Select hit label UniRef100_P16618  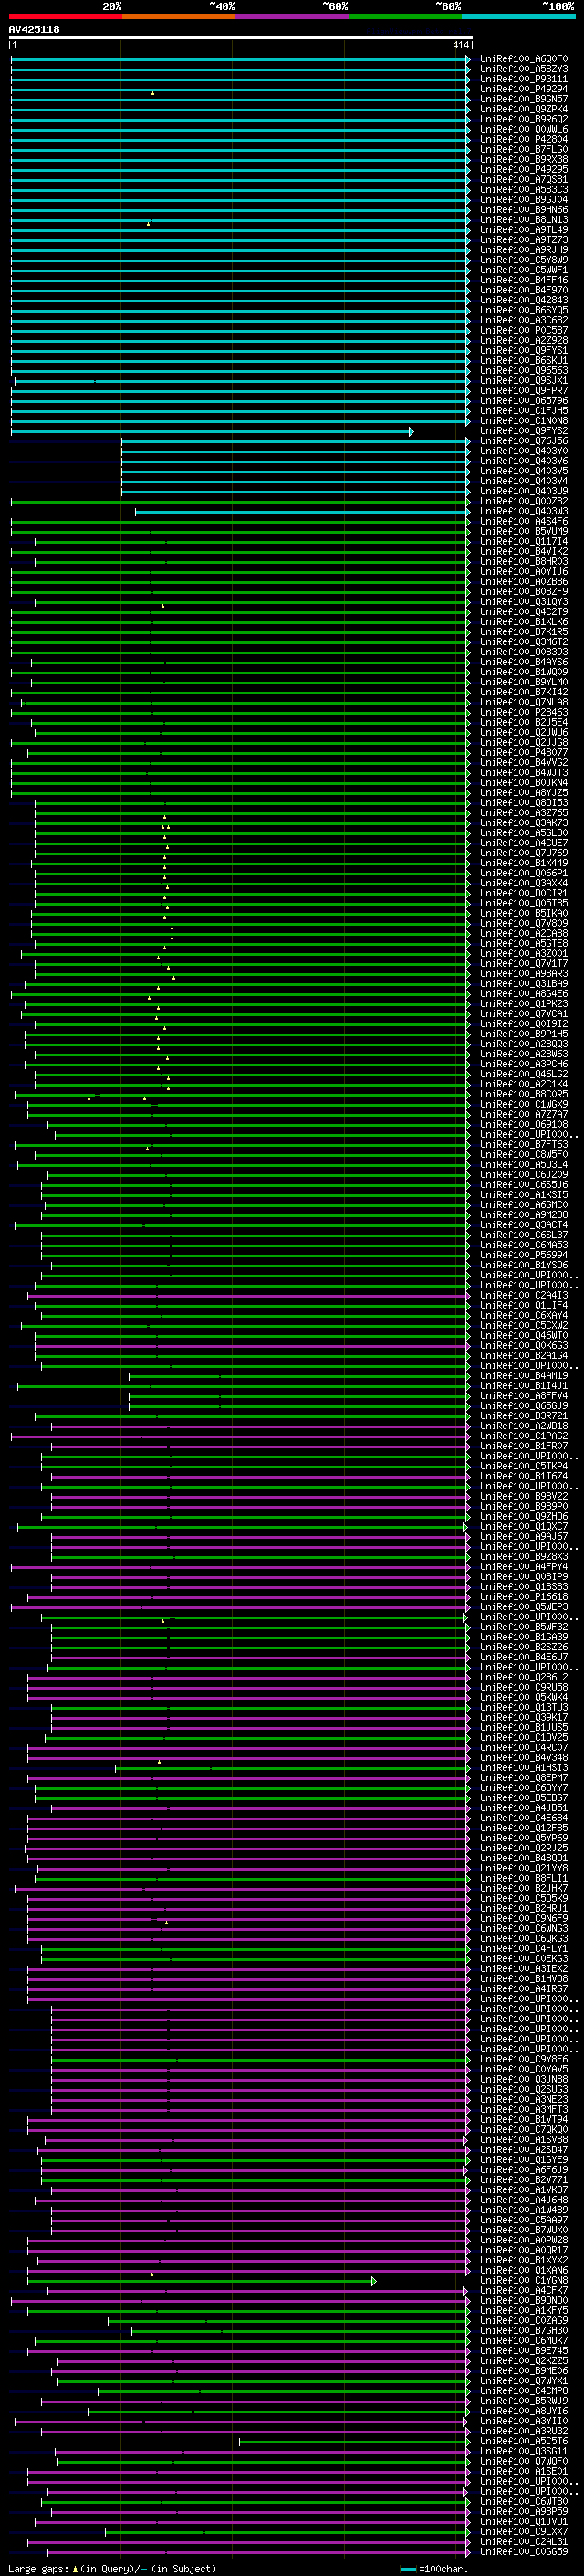coord(523,1597)
